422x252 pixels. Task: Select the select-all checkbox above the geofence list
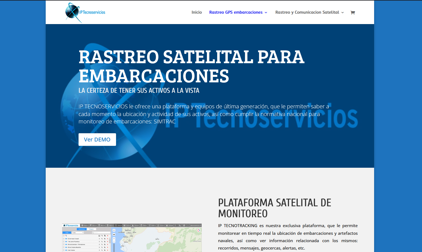[63, 236]
